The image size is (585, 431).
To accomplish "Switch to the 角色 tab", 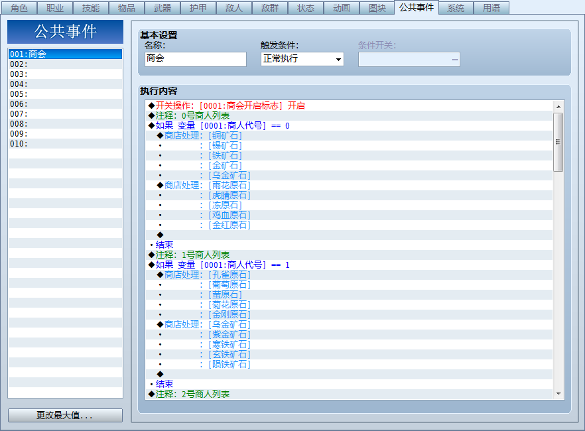I will 19,8.
